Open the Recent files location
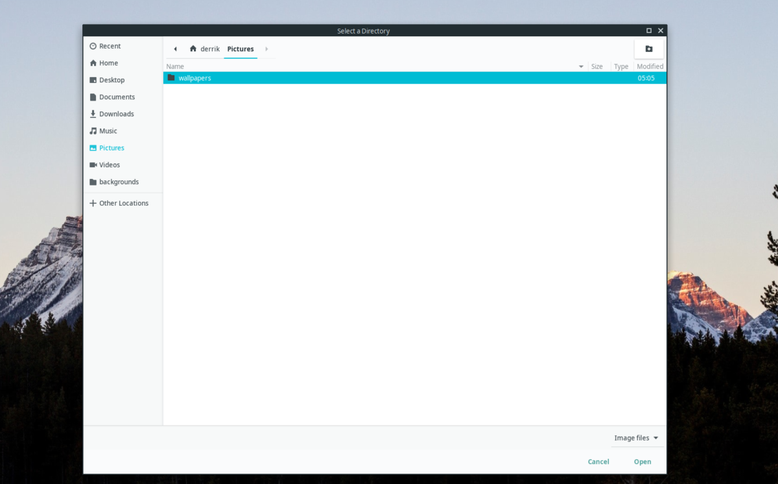 [110, 46]
